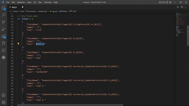Expand the C: breadcrumb segment

[10, 11]
